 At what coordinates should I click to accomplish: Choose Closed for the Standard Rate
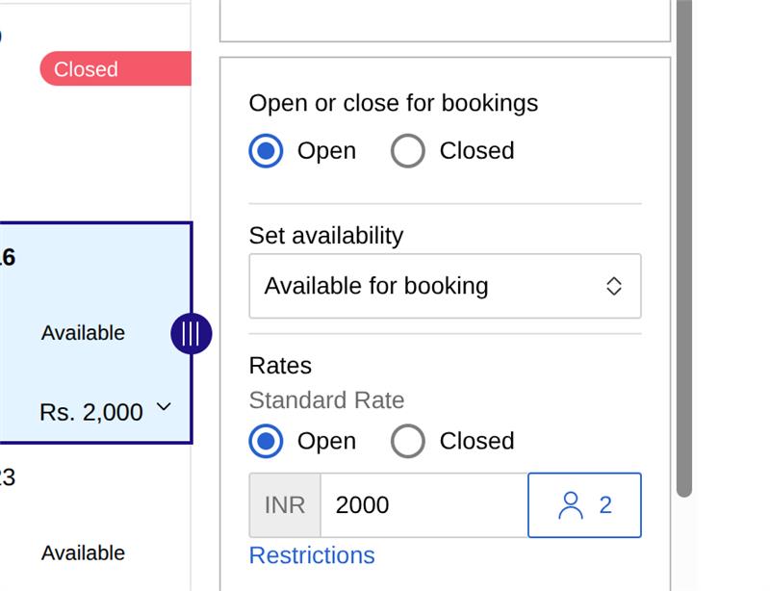click(x=408, y=441)
